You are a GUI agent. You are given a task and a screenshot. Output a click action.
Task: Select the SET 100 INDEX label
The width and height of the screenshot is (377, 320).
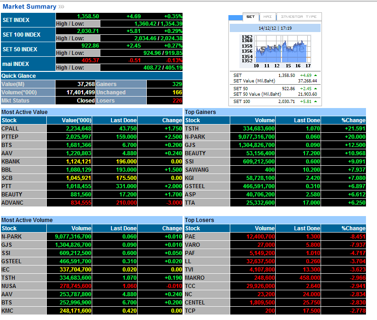[x=22, y=35]
